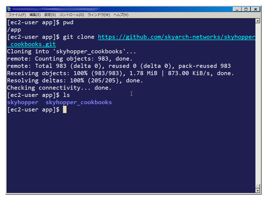Click the '1.78 MiB' size value

[x=143, y=73]
